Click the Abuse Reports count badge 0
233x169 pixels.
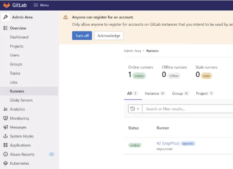pos(51,154)
